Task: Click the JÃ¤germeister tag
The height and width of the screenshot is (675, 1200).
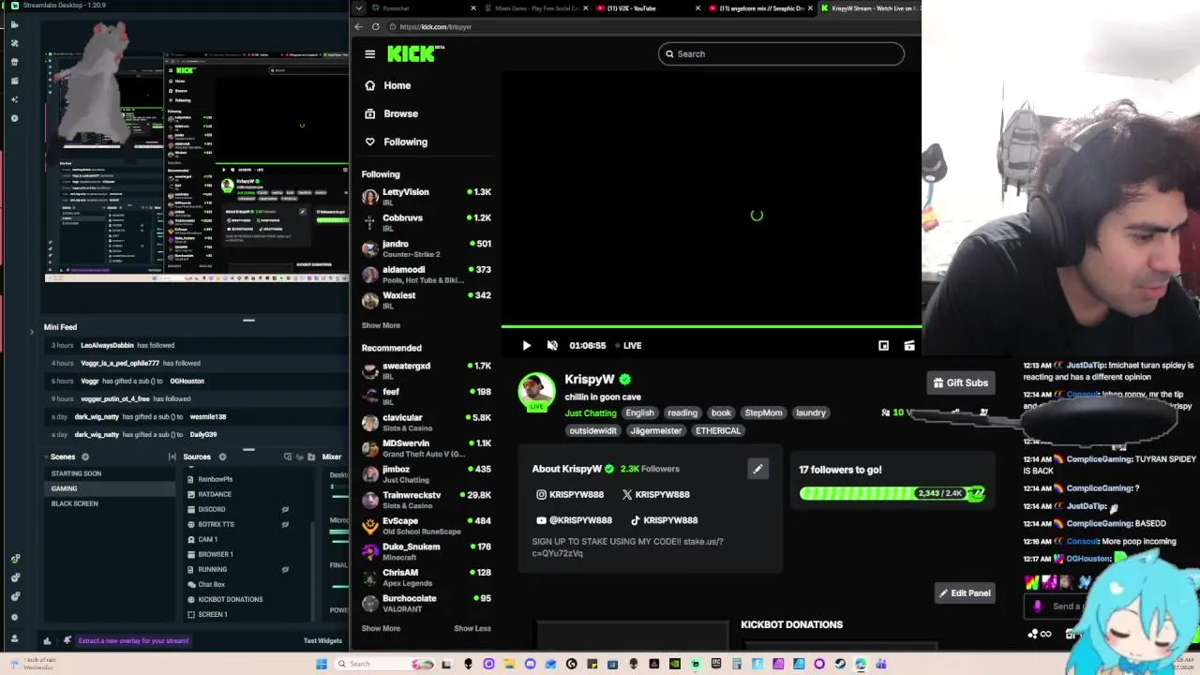Action: pos(656,430)
